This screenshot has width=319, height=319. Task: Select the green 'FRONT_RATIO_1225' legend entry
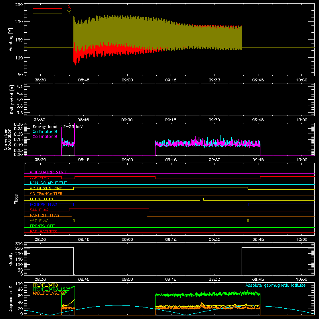52,289
